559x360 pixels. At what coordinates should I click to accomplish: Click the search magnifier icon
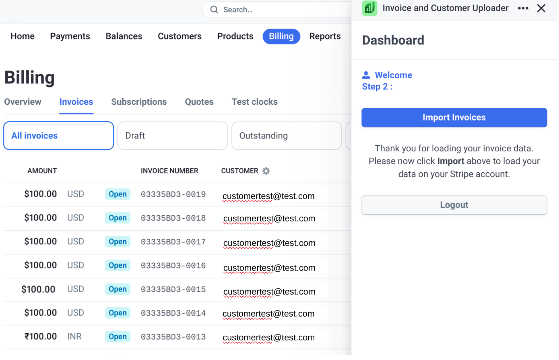(x=214, y=9)
